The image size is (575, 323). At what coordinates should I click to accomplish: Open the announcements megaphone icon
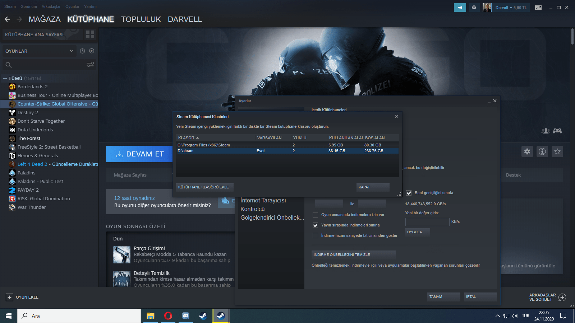(460, 8)
